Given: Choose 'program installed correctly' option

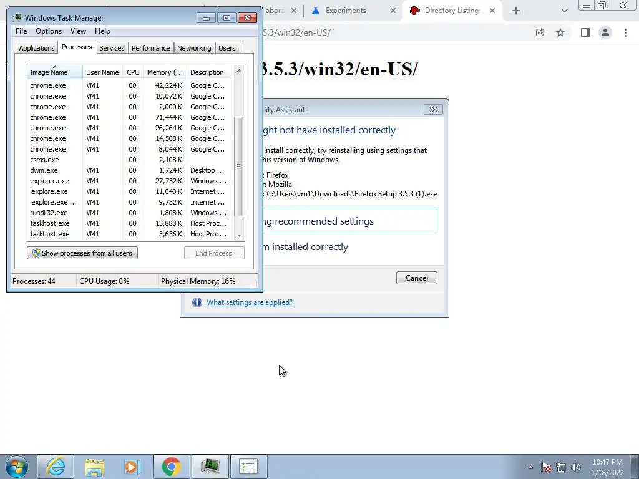Looking at the screenshot, I should pos(306,247).
